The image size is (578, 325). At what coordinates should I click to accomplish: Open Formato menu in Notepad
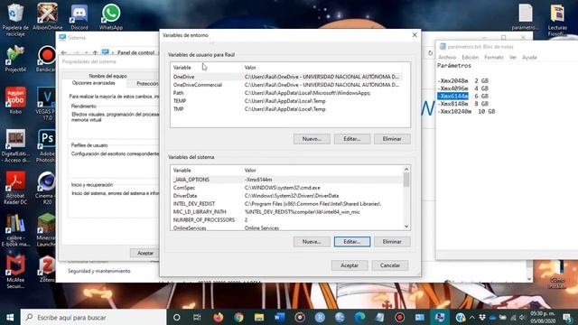coord(494,58)
